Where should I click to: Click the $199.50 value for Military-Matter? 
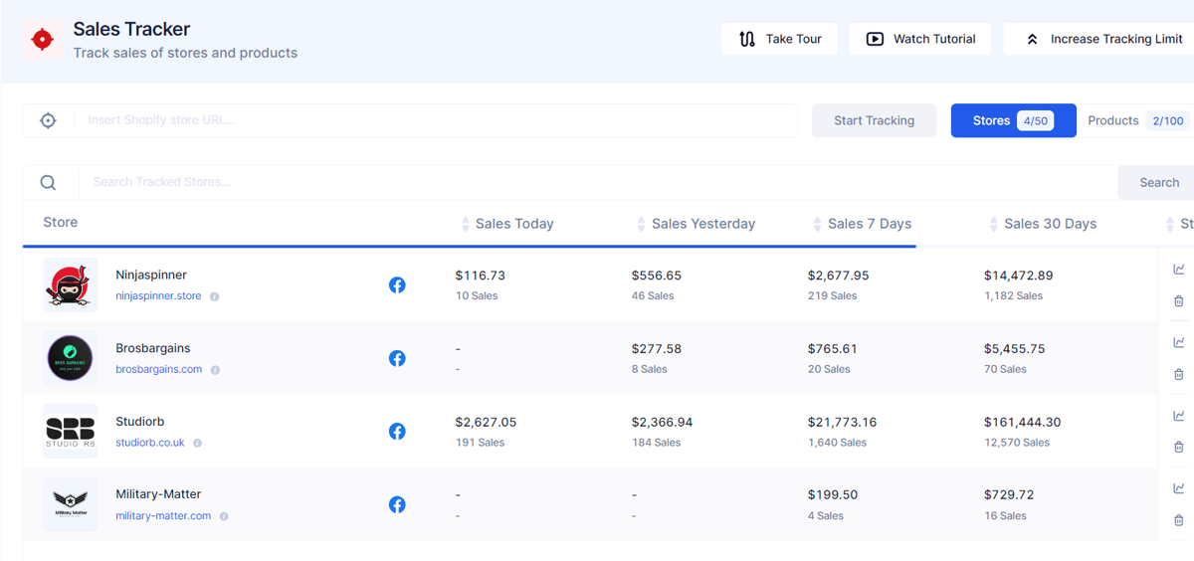click(x=833, y=494)
